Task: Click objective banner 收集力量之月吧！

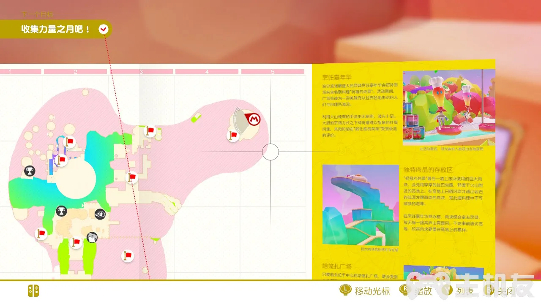Action: tap(56, 29)
